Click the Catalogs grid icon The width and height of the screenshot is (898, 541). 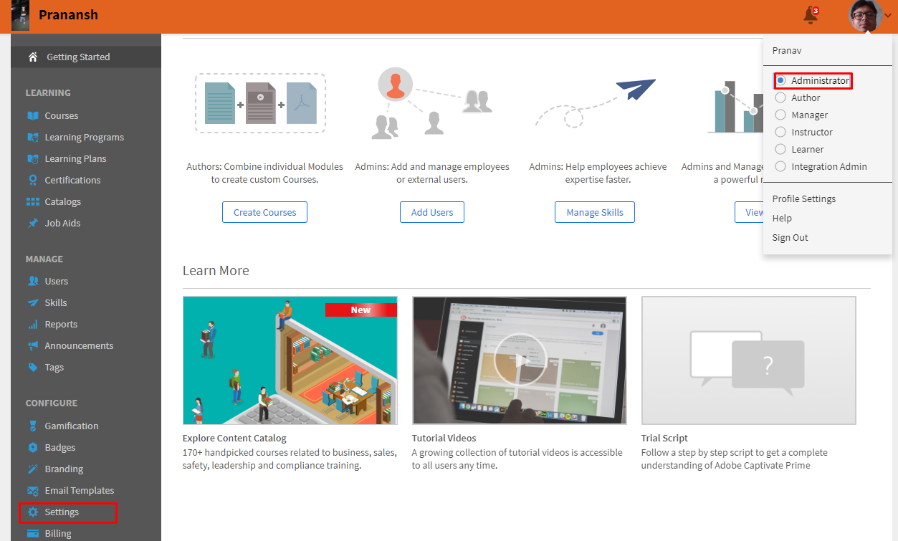pos(33,201)
